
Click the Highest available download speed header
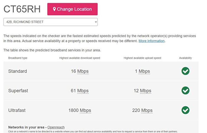(x=80, y=58)
